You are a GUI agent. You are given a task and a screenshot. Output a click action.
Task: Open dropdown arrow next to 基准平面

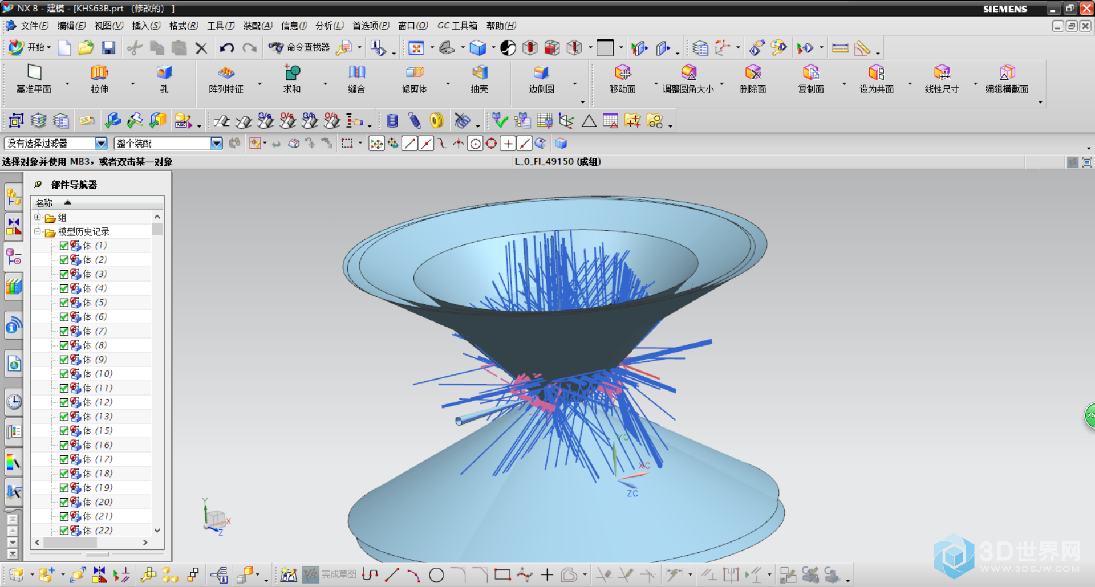coord(67,83)
